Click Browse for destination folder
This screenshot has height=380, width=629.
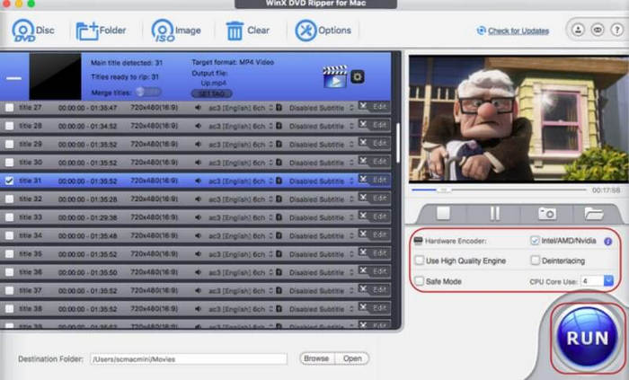(316, 358)
